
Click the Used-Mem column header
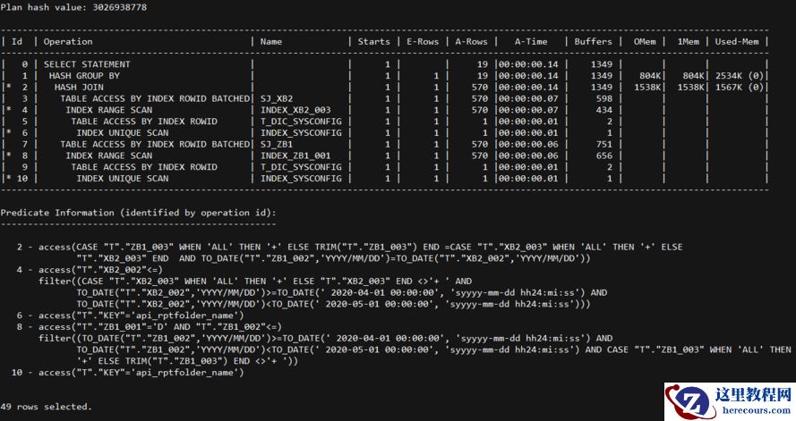(737, 41)
